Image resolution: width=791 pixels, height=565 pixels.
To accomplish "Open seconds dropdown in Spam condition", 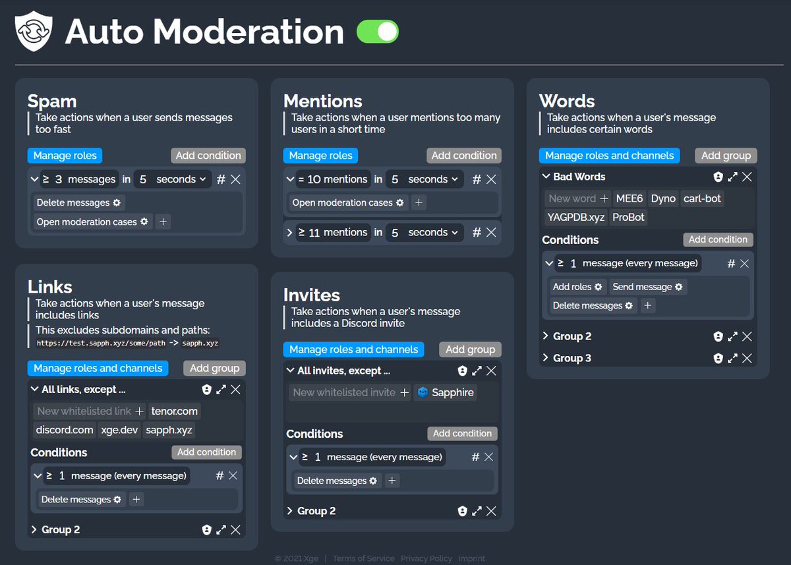I will pos(173,179).
